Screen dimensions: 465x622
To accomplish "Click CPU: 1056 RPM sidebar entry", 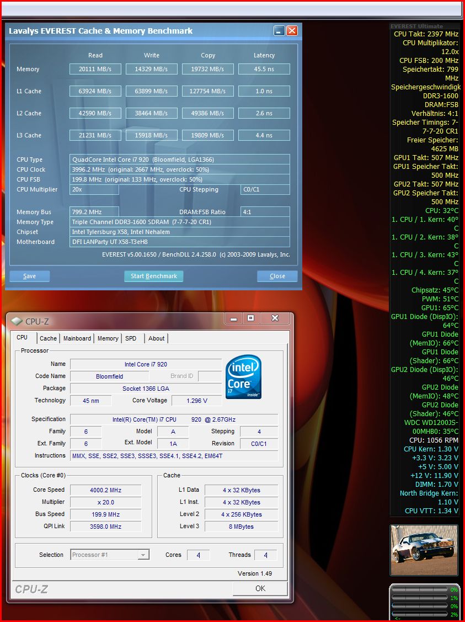I will [434, 440].
